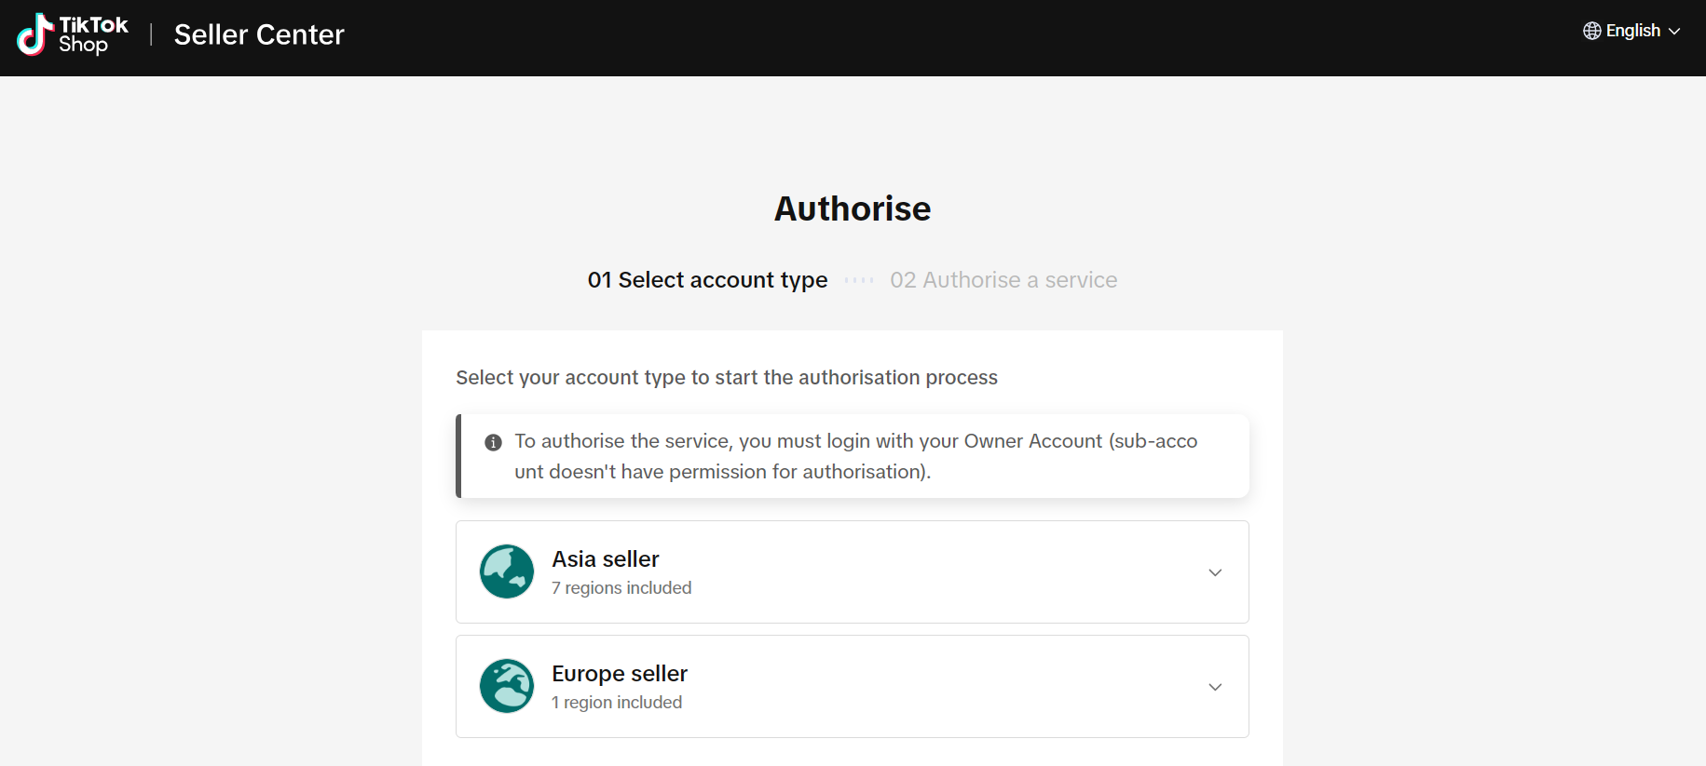This screenshot has width=1706, height=766.
Task: Click the Owner Account notice text
Action: click(855, 456)
